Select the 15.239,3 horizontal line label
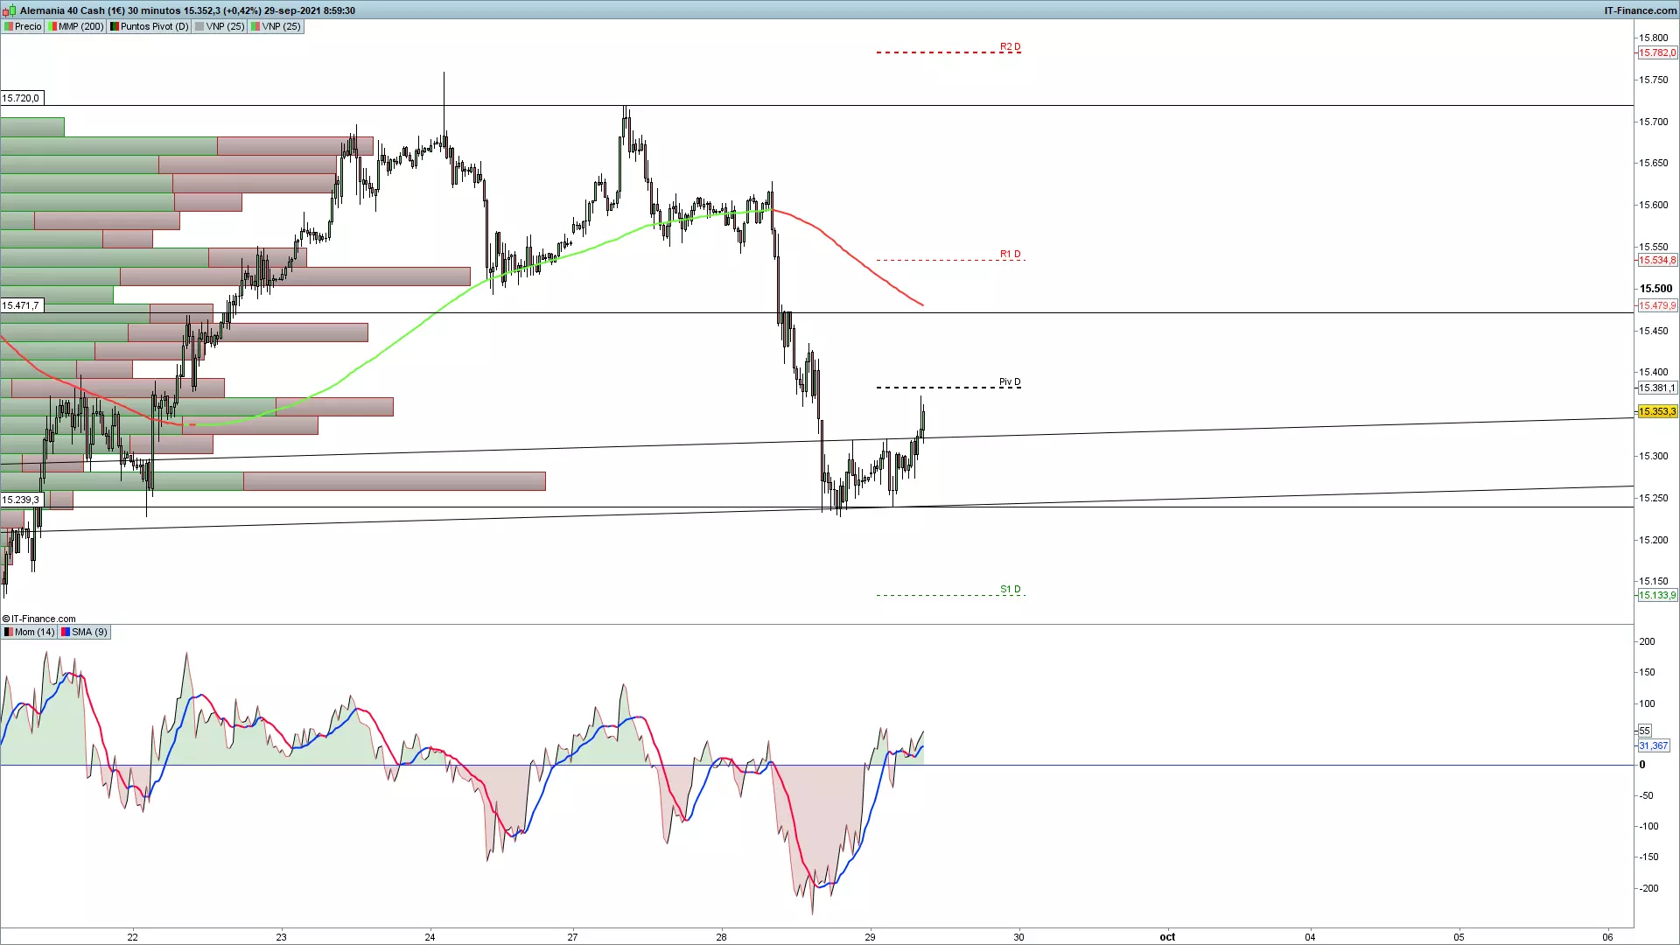 (x=21, y=500)
